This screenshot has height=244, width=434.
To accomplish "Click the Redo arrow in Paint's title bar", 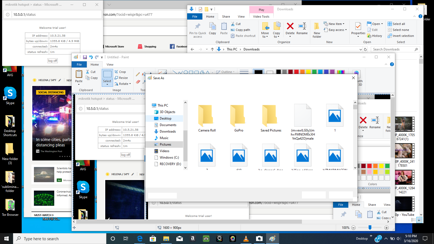I will 97,57.
